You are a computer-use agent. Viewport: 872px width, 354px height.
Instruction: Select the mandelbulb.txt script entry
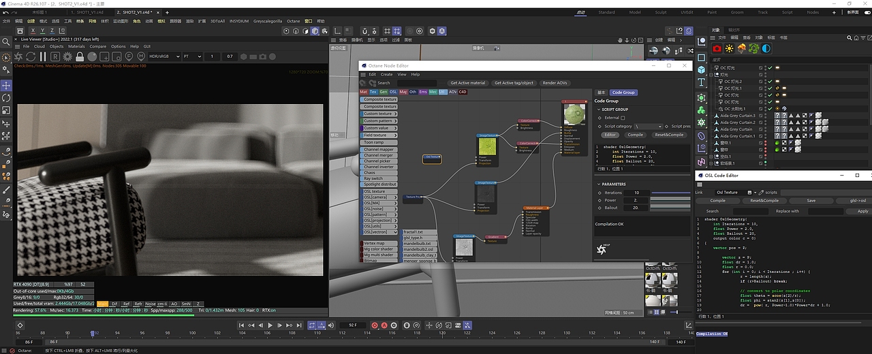click(x=418, y=244)
